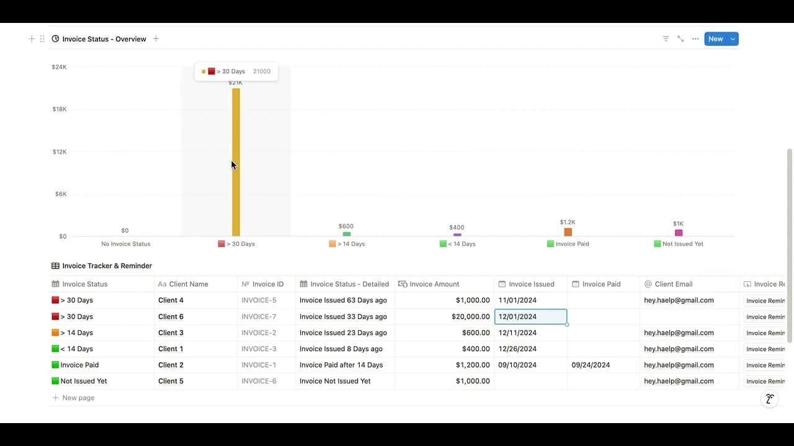Click the Not Issued Yet axis label

[x=679, y=244]
